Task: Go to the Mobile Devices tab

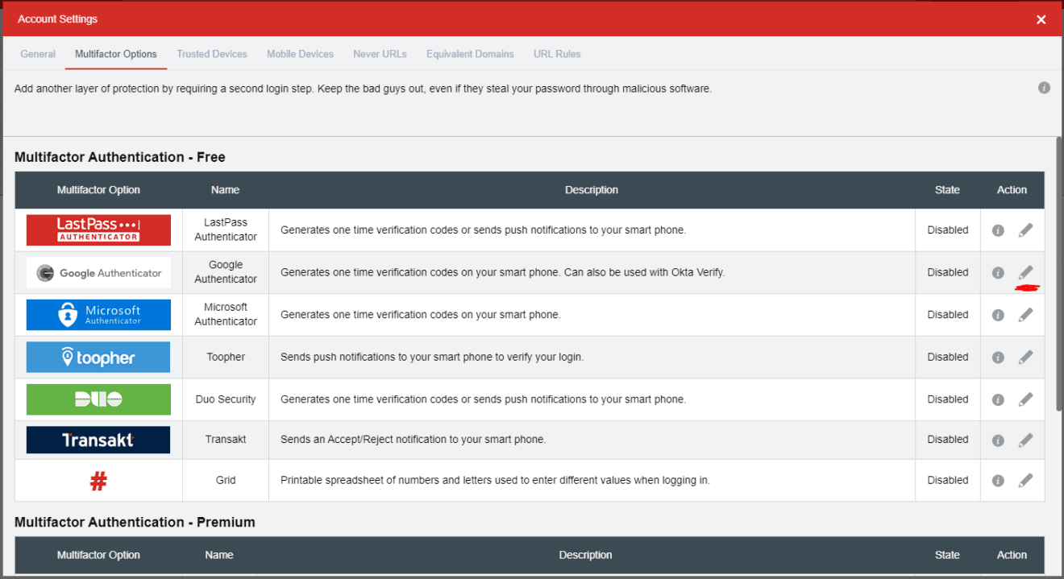Action: 300,54
